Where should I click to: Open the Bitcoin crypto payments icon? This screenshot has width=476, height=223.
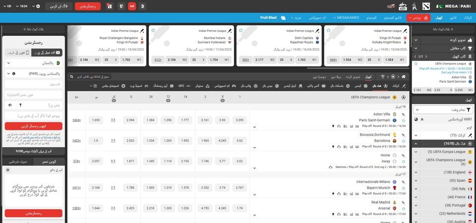pyautogui.click(x=142, y=6)
